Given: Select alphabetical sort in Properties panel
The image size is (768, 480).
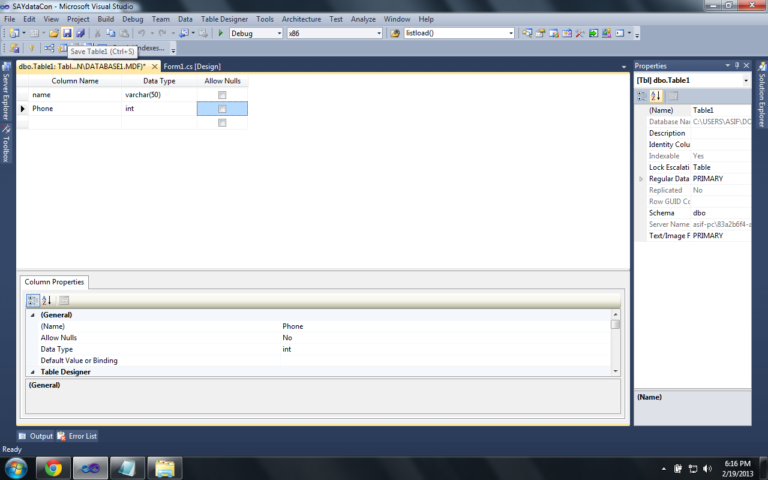Looking at the screenshot, I should (x=656, y=95).
